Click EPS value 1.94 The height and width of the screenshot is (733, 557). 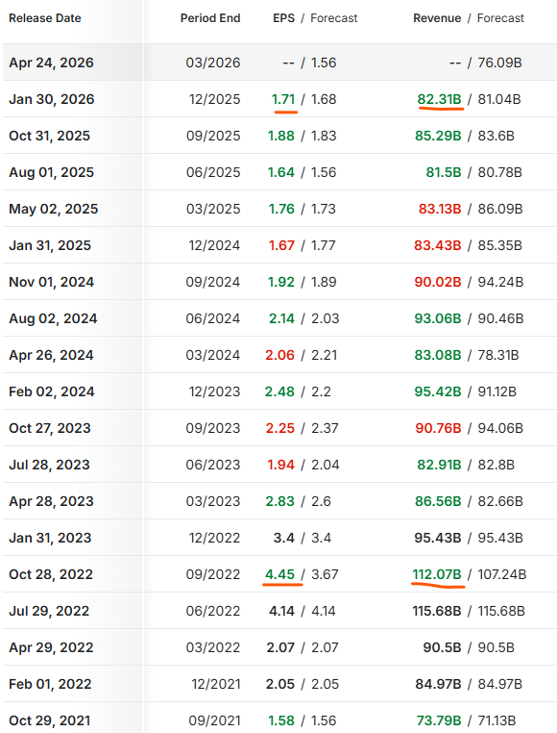tap(281, 465)
